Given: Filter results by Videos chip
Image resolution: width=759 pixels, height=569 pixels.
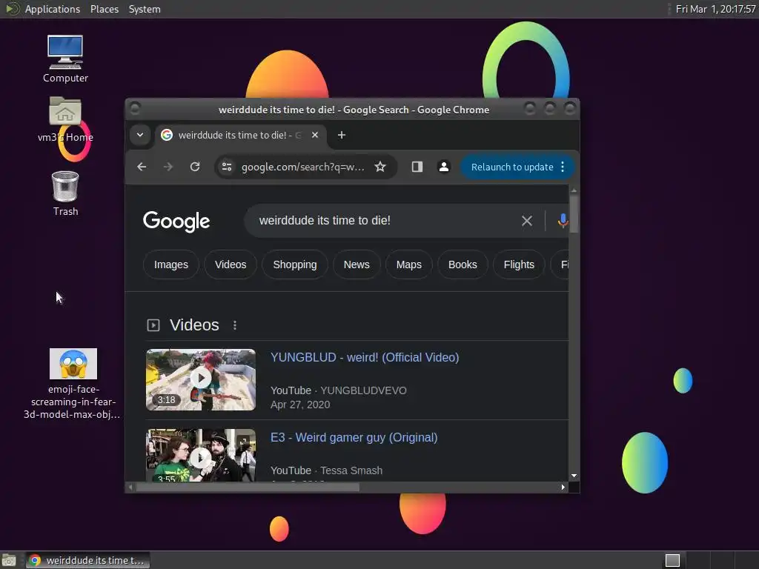Looking at the screenshot, I should pos(231,264).
